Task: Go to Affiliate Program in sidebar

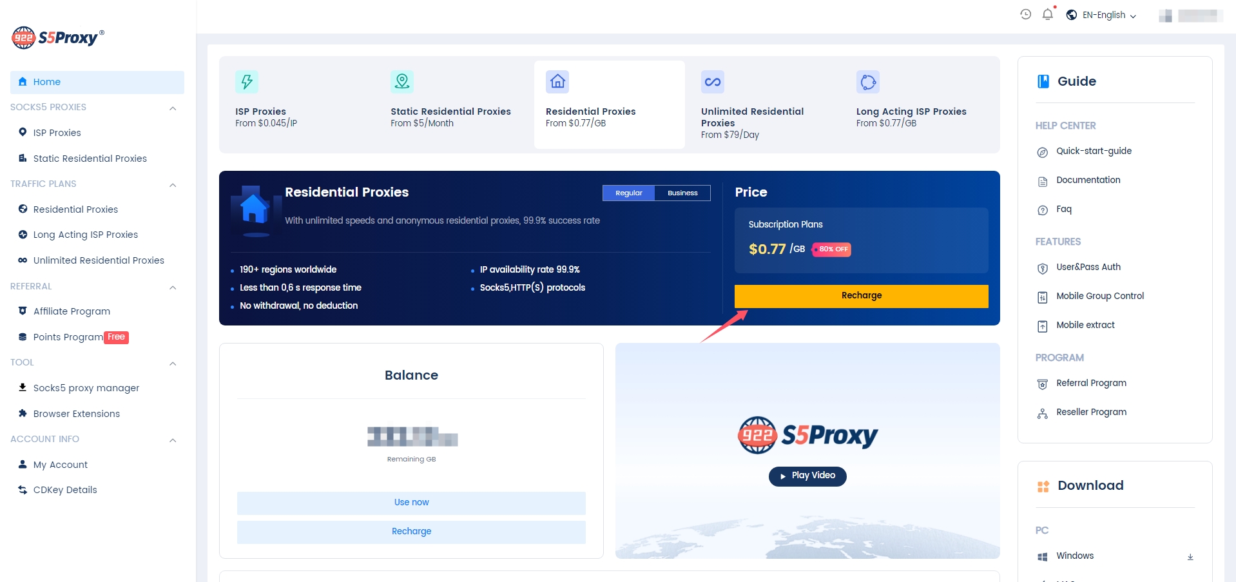Action: coord(72,311)
